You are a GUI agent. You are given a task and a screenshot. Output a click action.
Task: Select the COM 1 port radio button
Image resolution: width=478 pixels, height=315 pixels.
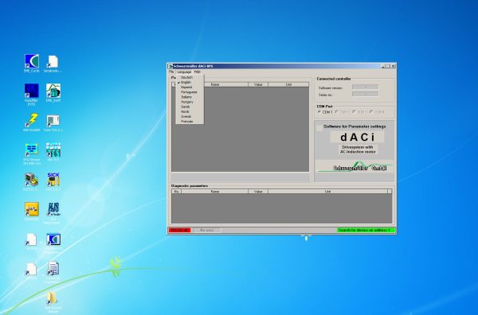319,112
